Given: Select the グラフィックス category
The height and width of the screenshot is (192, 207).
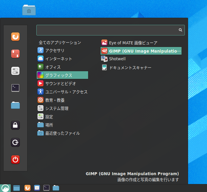Looking at the screenshot, I should coord(62,75).
